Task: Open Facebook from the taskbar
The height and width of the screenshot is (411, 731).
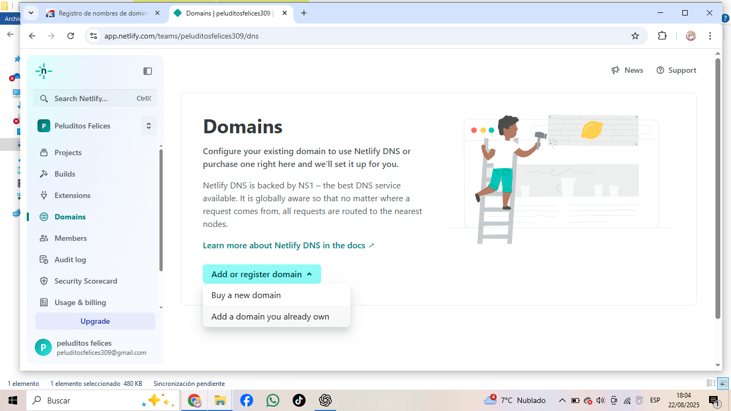Action: coord(247,400)
